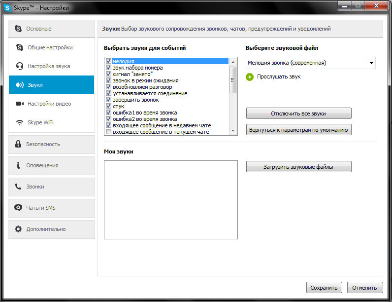Save settings with the Сохранить button
The width and height of the screenshot is (392, 302).
(324, 288)
